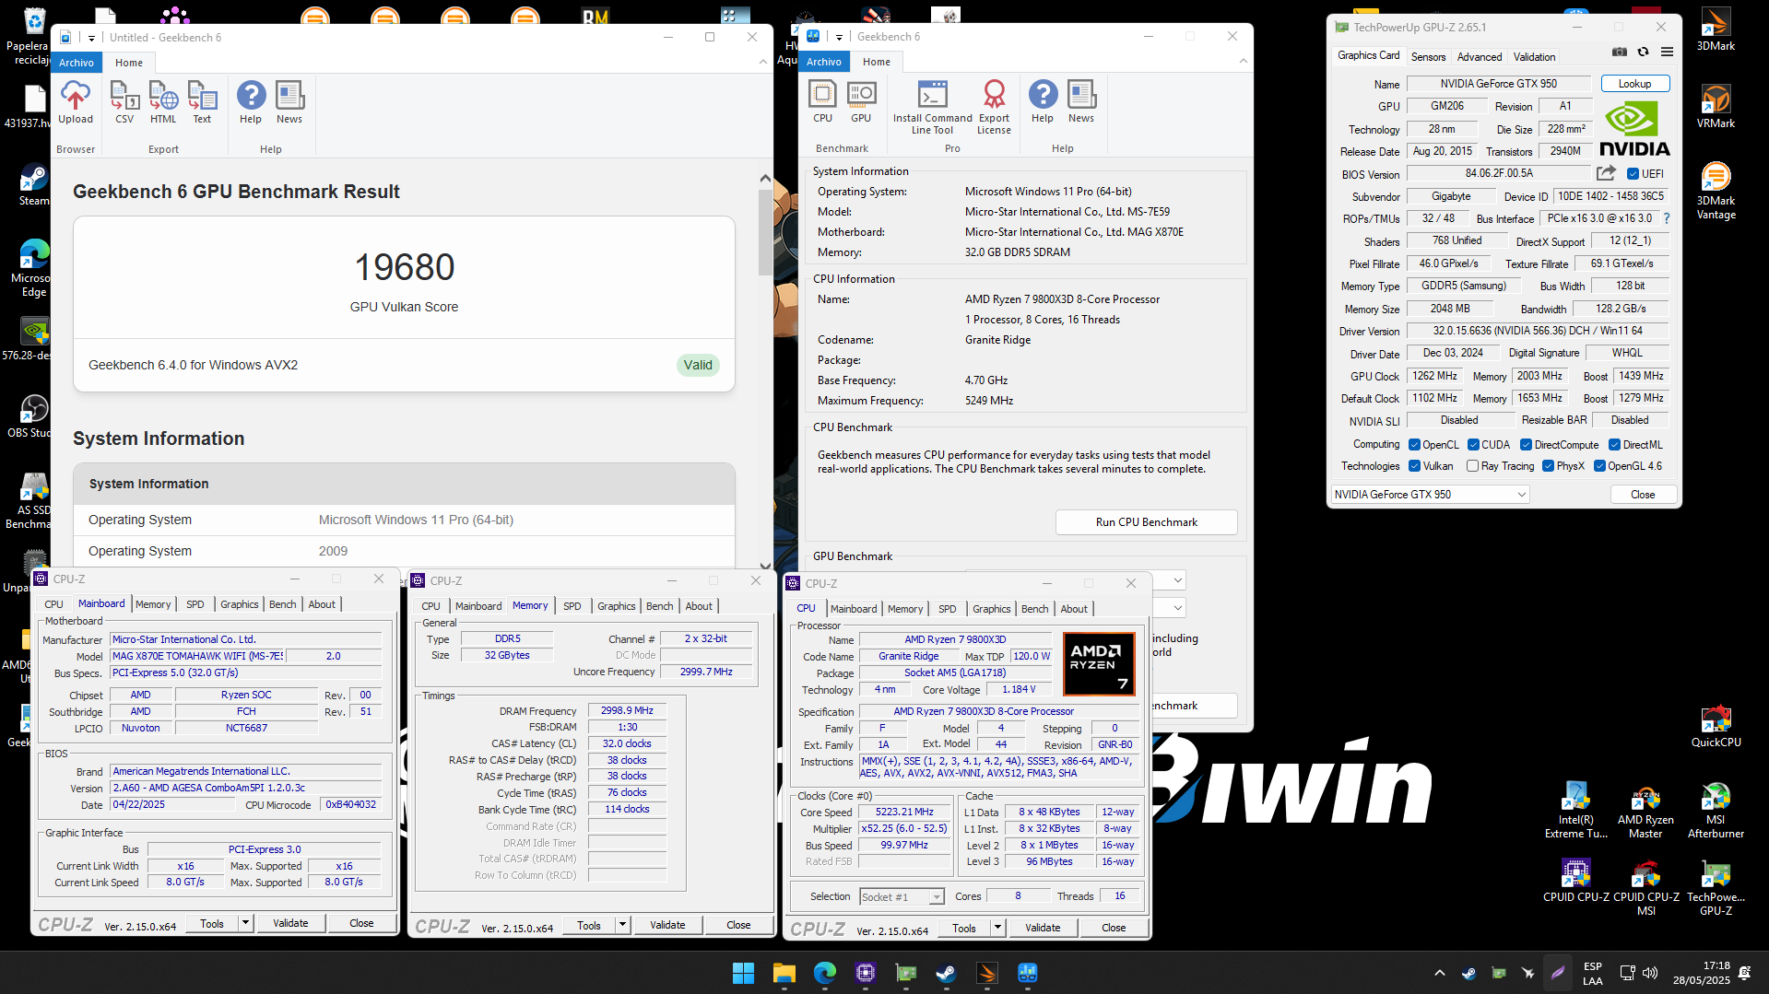Collapse ribbon in right Geekbench 6 window
The width and height of the screenshot is (1769, 994).
[x=1243, y=61]
